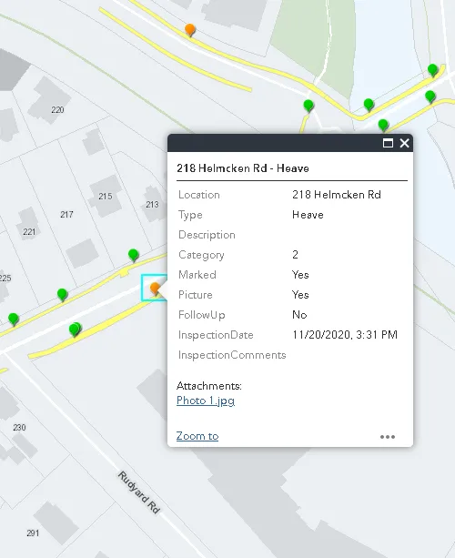
Task: Click the InspectionDate value '11/20/2020, 3:31 PM'
Action: 345,335
